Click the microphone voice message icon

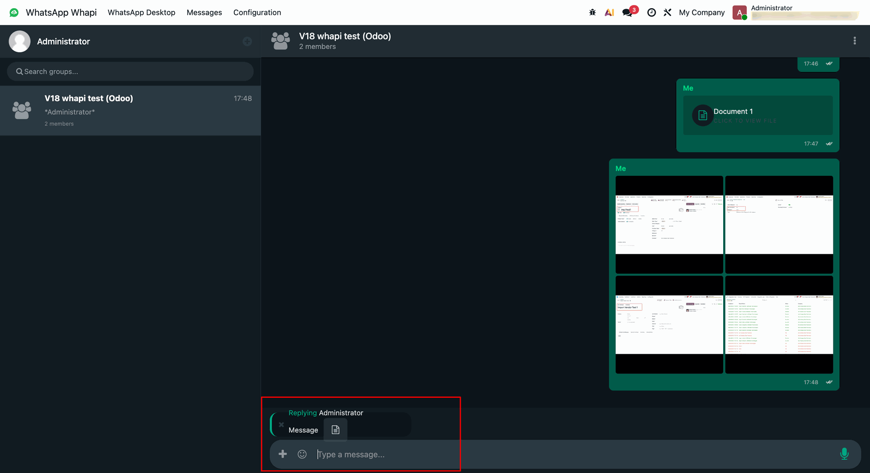pos(844,454)
